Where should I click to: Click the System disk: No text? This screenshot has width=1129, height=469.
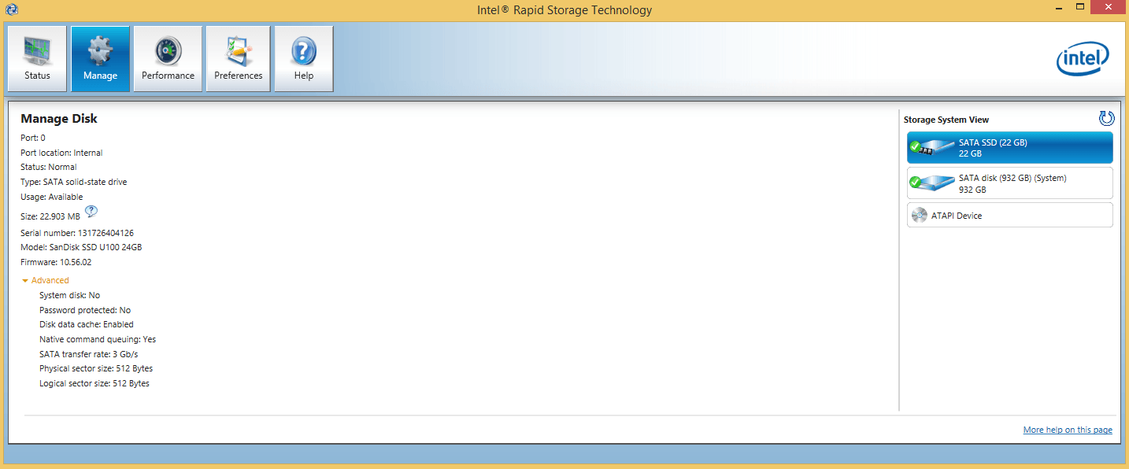click(69, 295)
